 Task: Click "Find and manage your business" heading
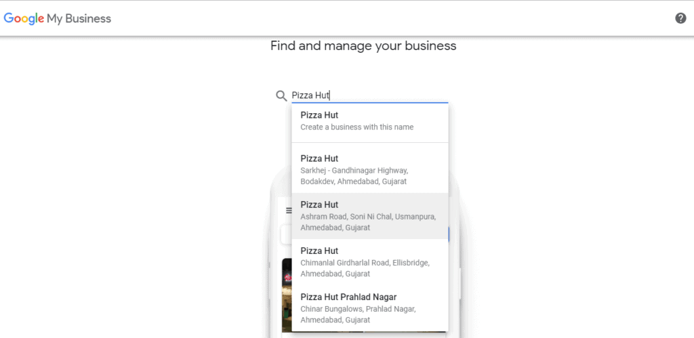click(363, 46)
